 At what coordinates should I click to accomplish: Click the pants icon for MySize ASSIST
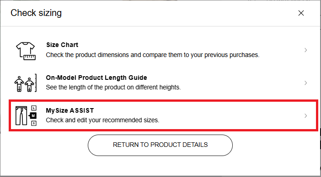(x=21, y=115)
